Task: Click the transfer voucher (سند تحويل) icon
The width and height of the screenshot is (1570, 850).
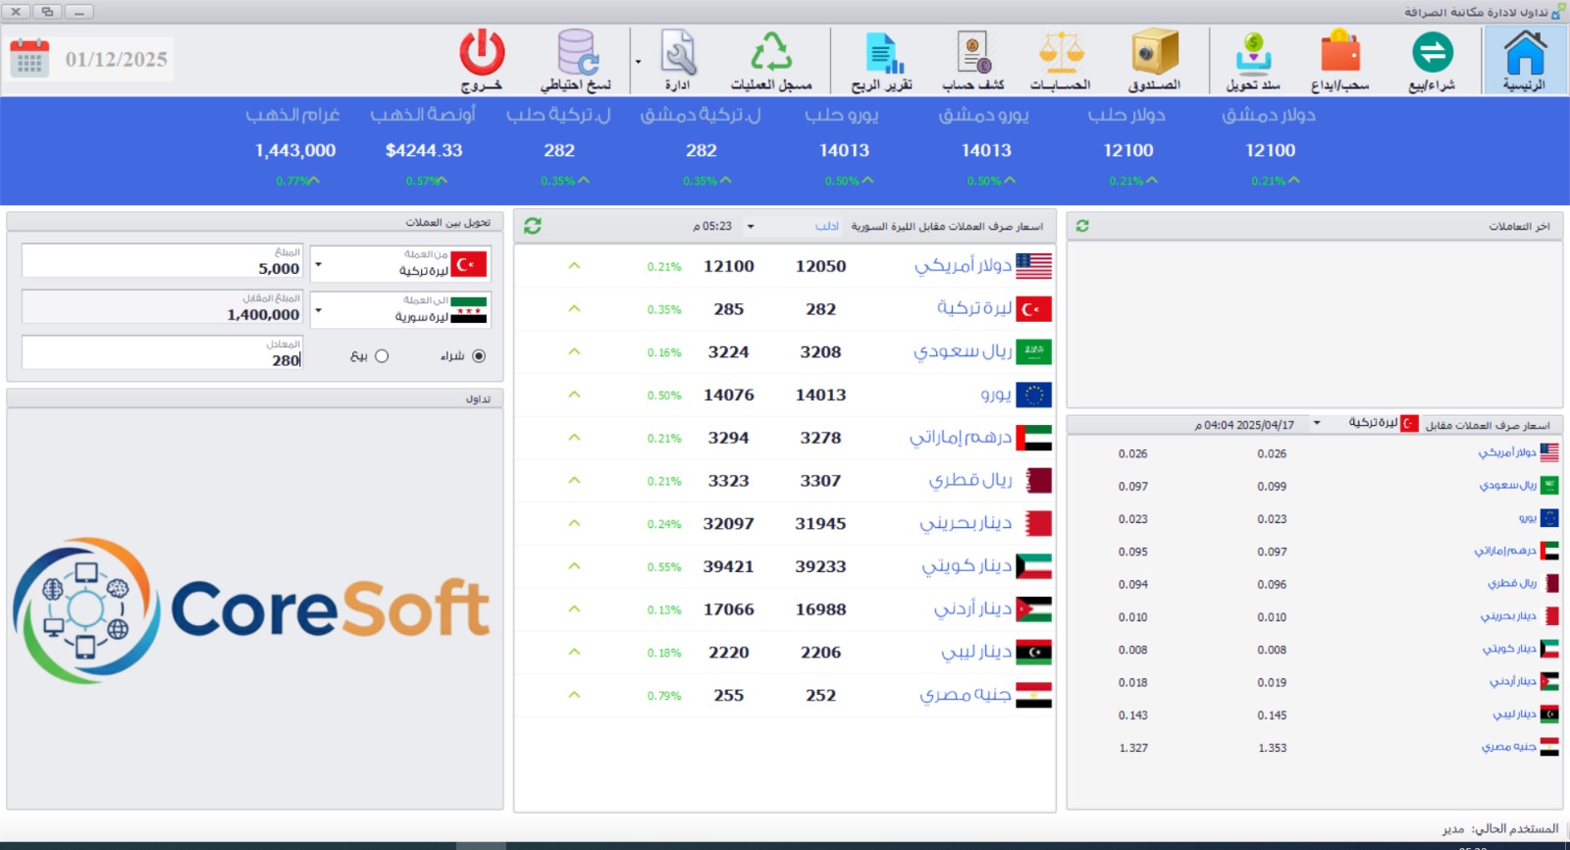Action: [x=1253, y=61]
